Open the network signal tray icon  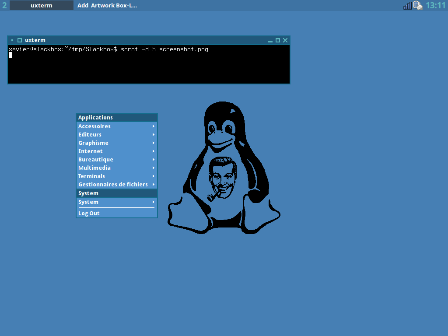pyautogui.click(x=407, y=5)
